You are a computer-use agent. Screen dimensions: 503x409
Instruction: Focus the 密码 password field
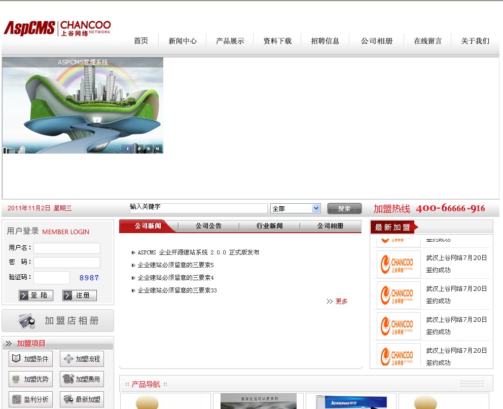pyautogui.click(x=67, y=262)
